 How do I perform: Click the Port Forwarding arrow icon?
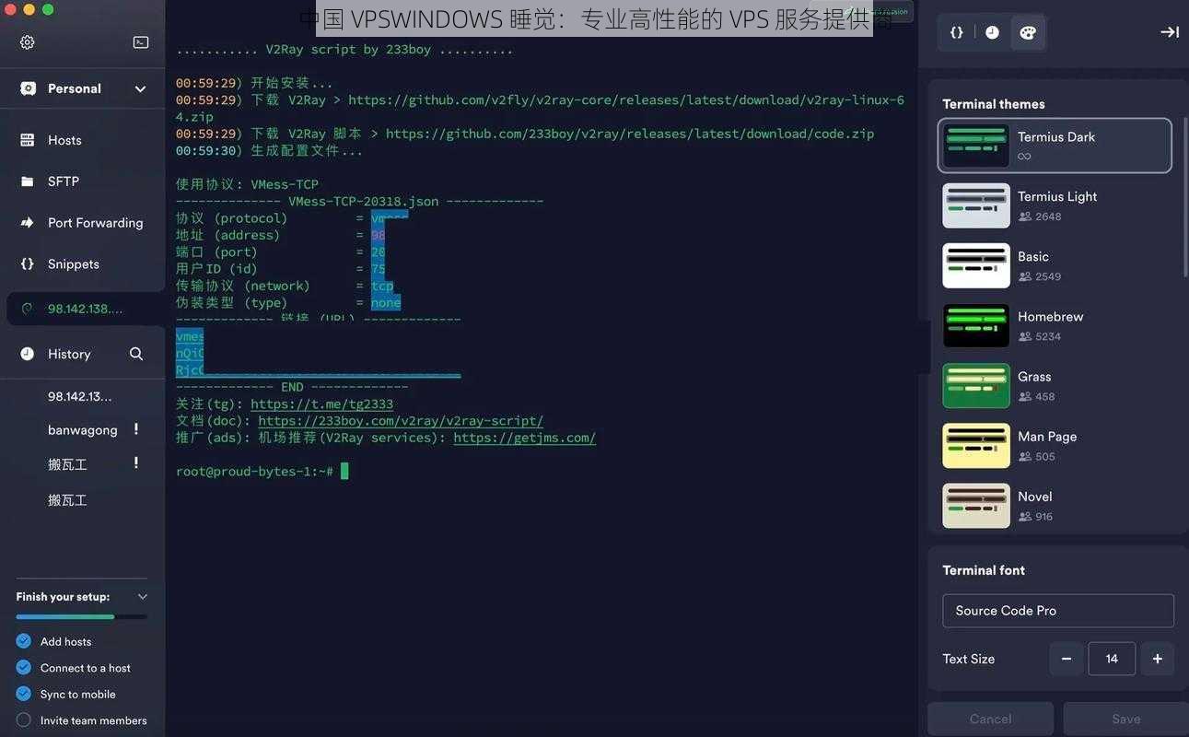(x=28, y=223)
